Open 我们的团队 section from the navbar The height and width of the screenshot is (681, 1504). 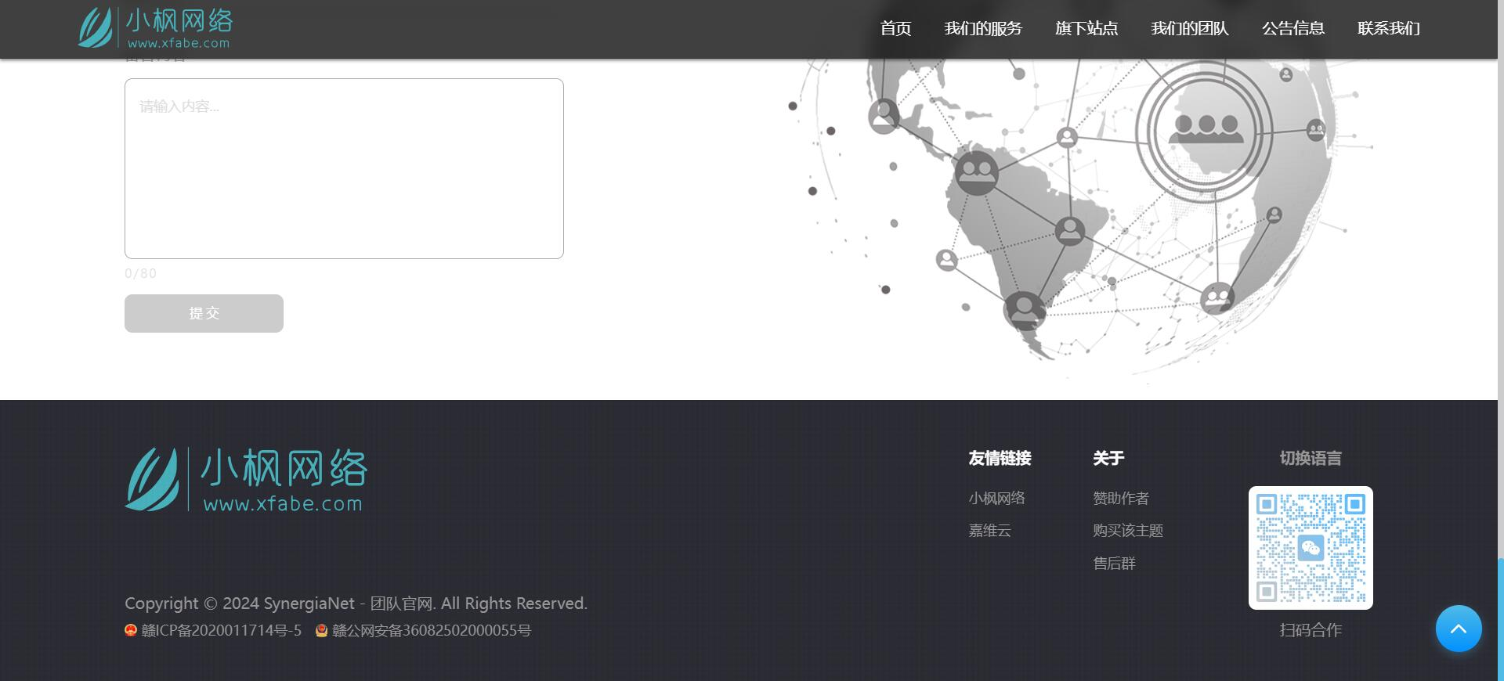[x=1189, y=29]
